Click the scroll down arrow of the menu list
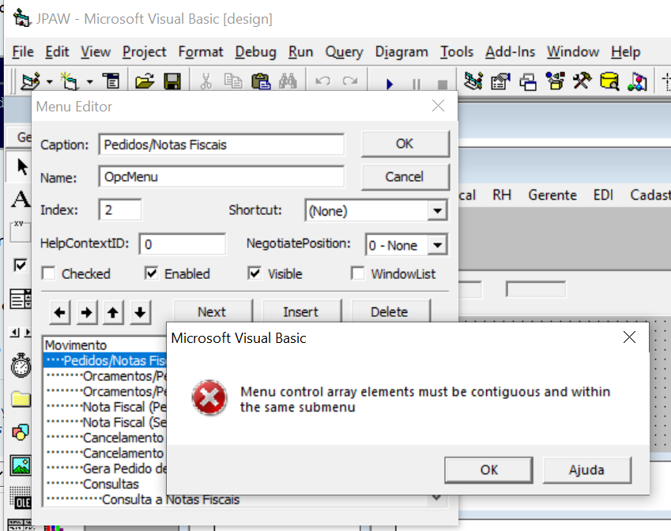 [x=436, y=499]
